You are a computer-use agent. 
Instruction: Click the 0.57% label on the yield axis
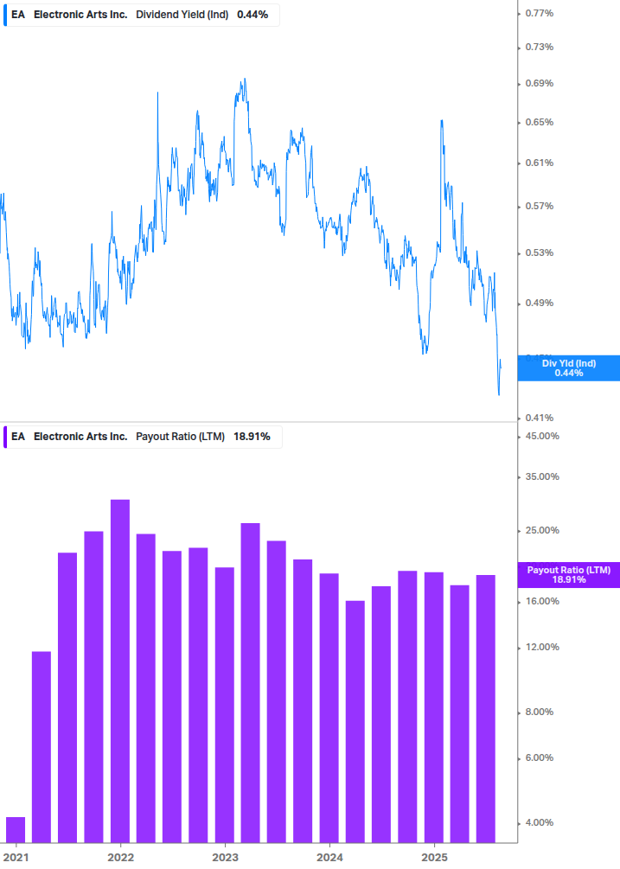539,206
